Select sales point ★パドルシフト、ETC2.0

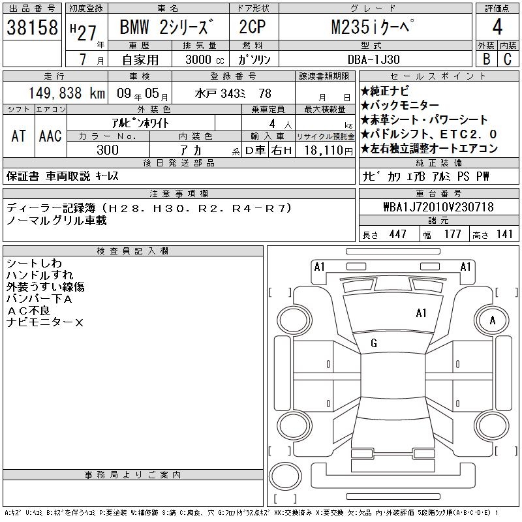tap(429, 134)
